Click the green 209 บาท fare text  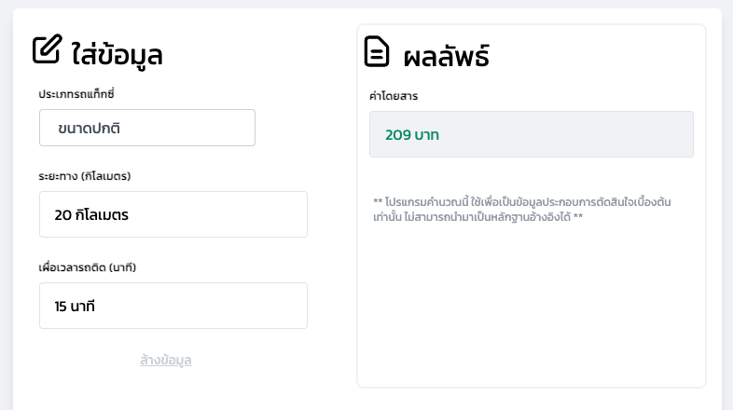point(411,134)
